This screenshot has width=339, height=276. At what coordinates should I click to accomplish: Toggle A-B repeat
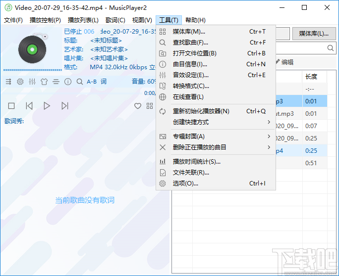click(x=92, y=82)
